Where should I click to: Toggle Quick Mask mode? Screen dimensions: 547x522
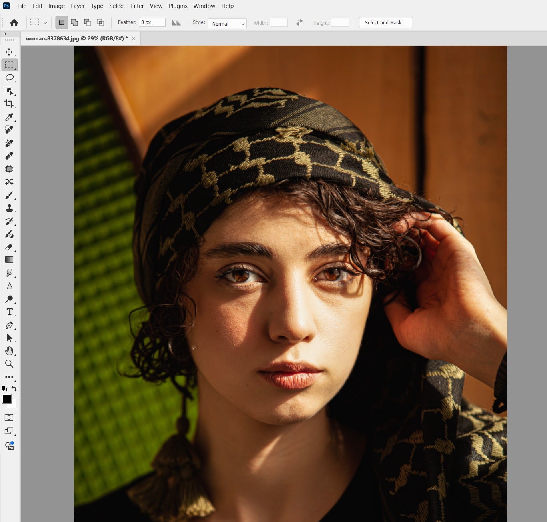coord(9,418)
